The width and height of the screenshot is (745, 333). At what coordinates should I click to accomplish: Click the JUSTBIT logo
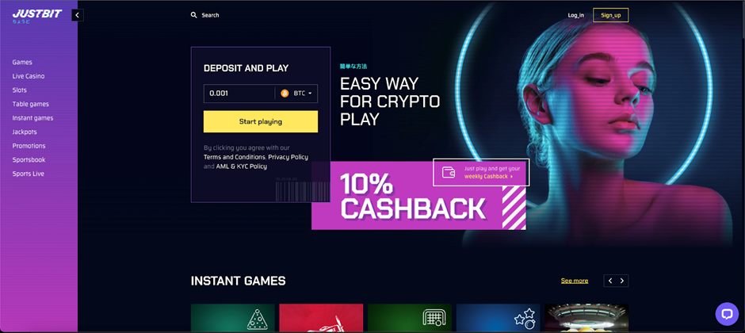point(37,16)
